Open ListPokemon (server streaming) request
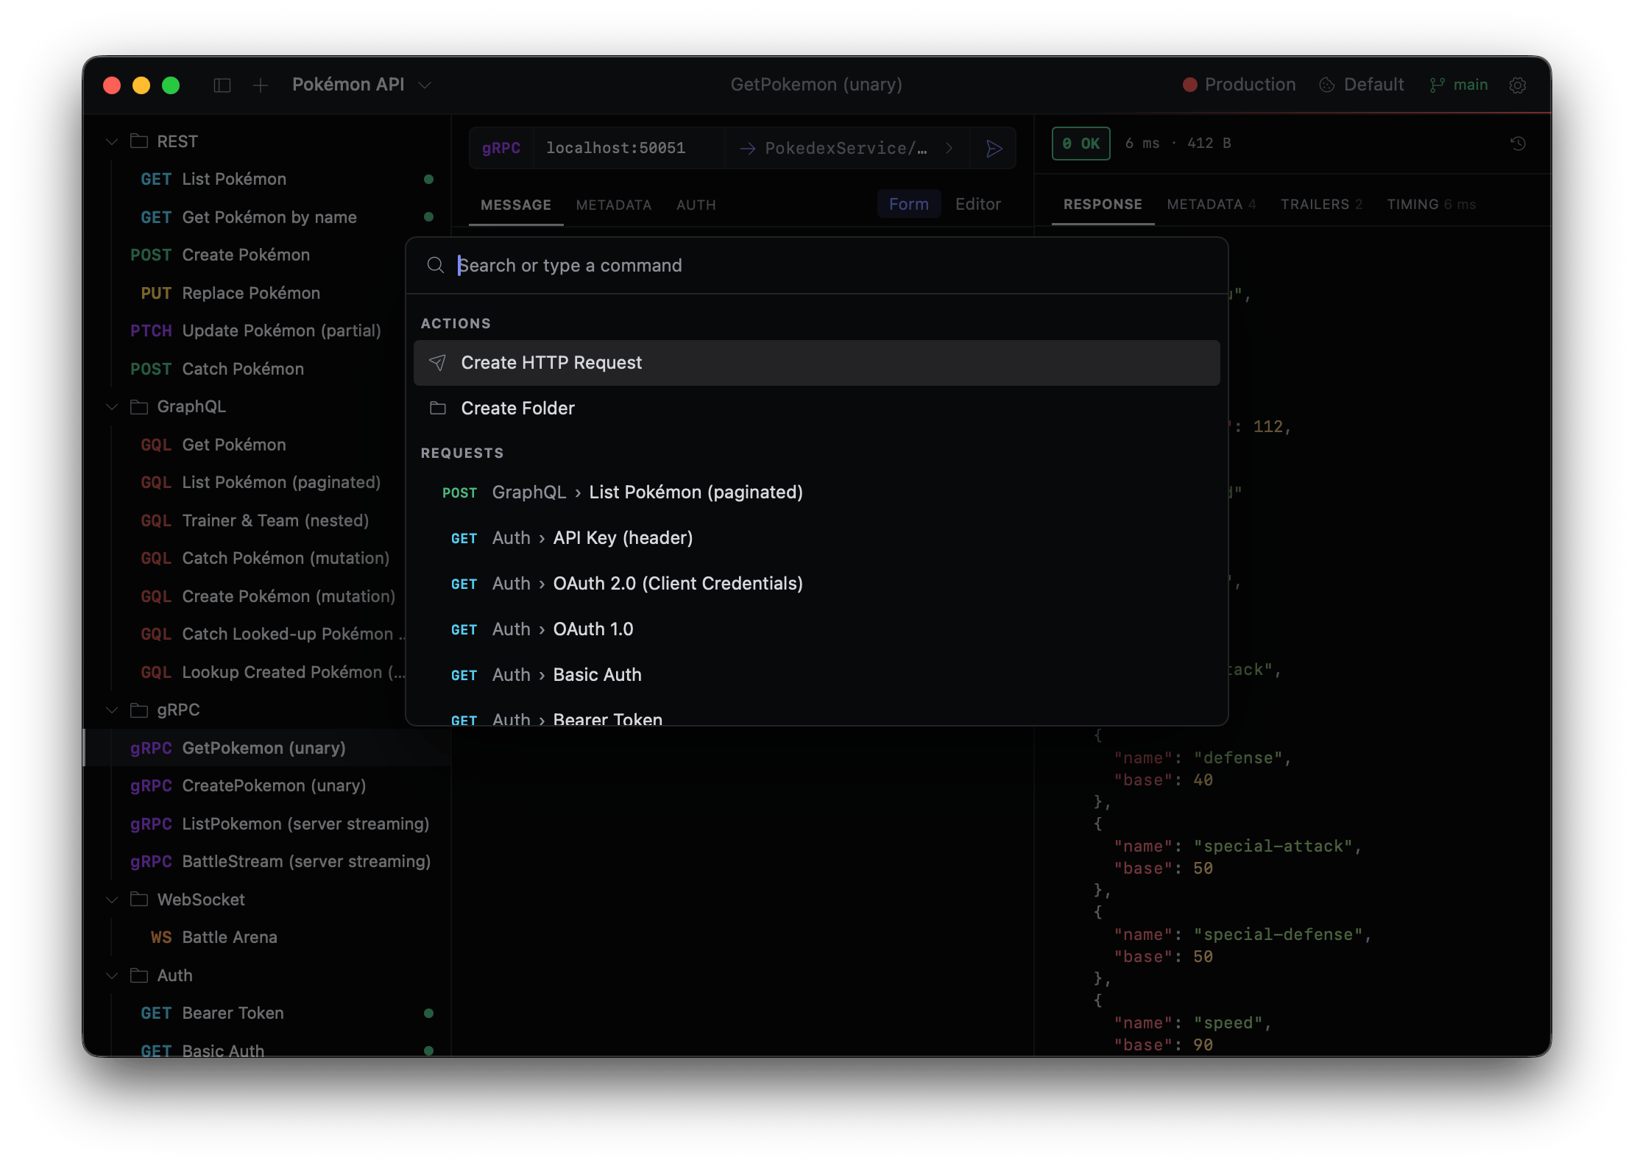This screenshot has height=1166, width=1634. click(267, 824)
